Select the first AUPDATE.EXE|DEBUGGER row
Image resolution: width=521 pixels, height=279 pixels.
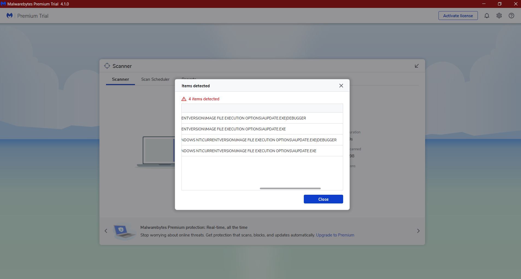pos(262,118)
